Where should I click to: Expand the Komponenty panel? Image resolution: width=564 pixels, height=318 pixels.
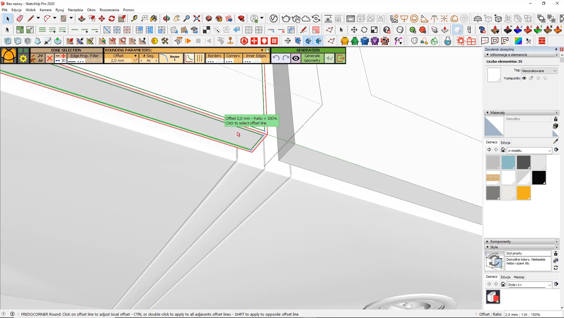500,242
